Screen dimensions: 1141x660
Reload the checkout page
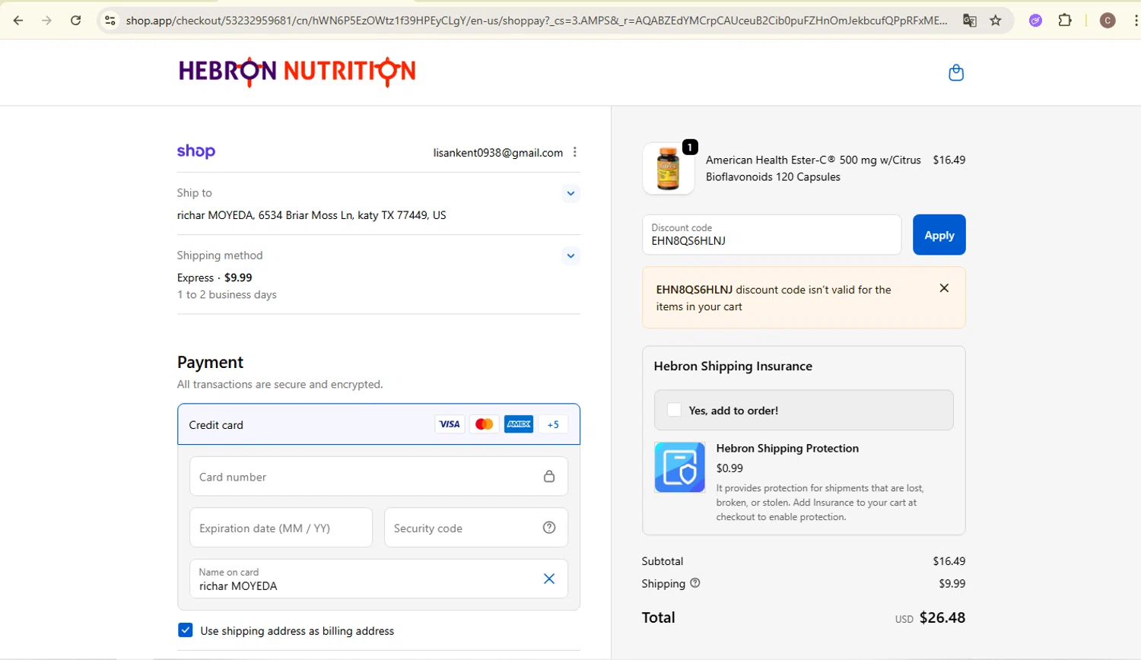[75, 21]
